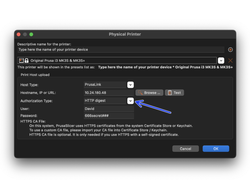Image resolution: width=250 pixels, height=187 pixels.
Task: Click the printer icon in the preset selector
Action: pyautogui.click(x=22, y=60)
